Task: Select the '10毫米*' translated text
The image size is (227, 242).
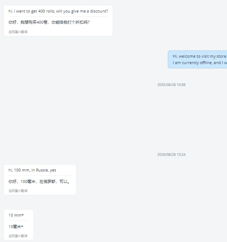Action: pos(16,227)
